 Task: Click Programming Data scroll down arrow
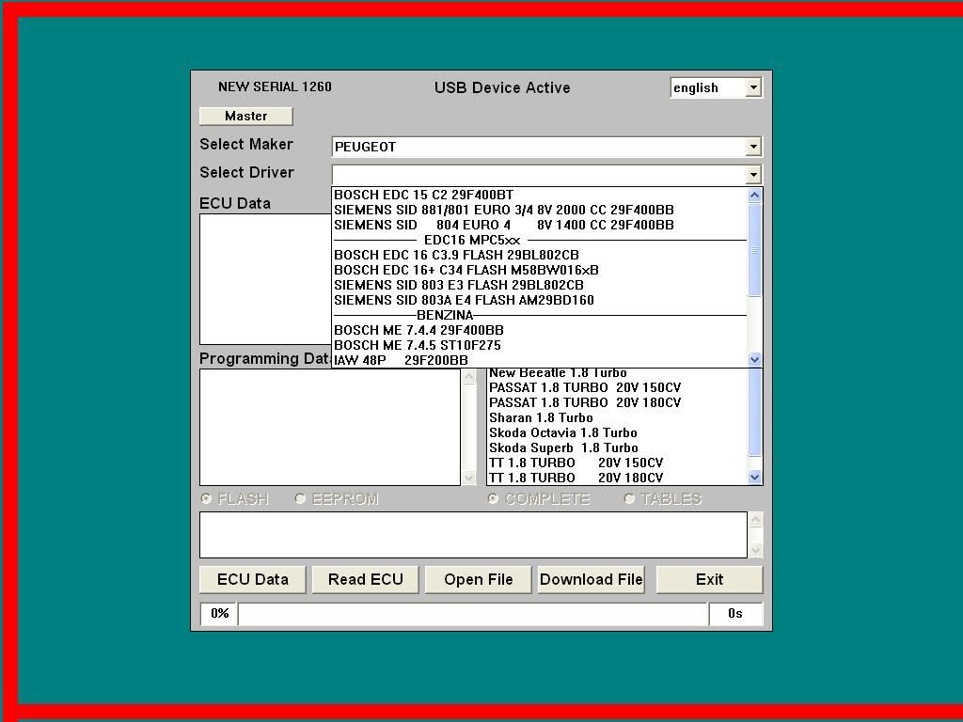[469, 478]
